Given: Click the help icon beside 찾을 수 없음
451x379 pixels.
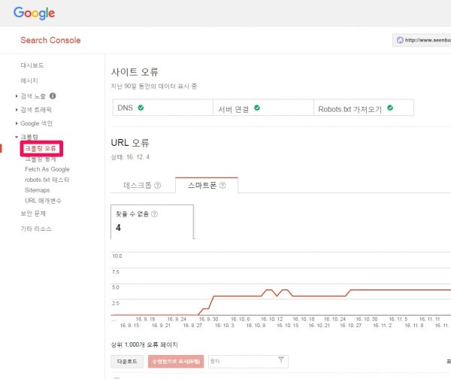Looking at the screenshot, I should tap(154, 214).
